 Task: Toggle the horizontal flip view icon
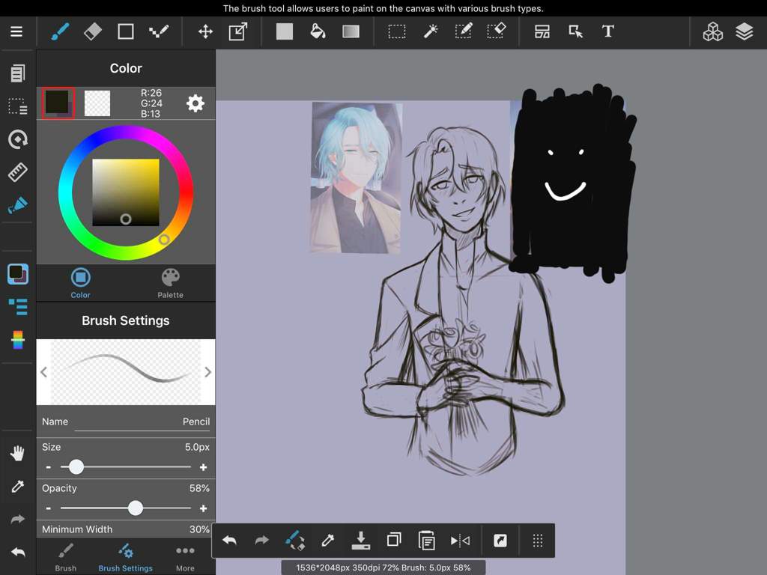460,541
